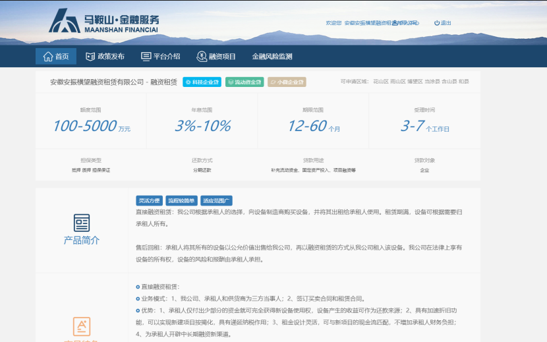This screenshot has height=342, width=547.
Task: Click the 产品简介 section heading
Action: pyautogui.click(x=82, y=240)
